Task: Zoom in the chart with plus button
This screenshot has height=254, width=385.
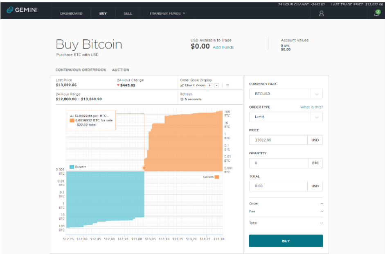Action: click(x=210, y=85)
